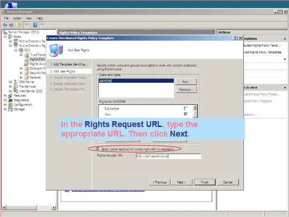
Task: Click the Show/Hide action pane toolbar icon
Action: pyautogui.click(x=42, y=25)
